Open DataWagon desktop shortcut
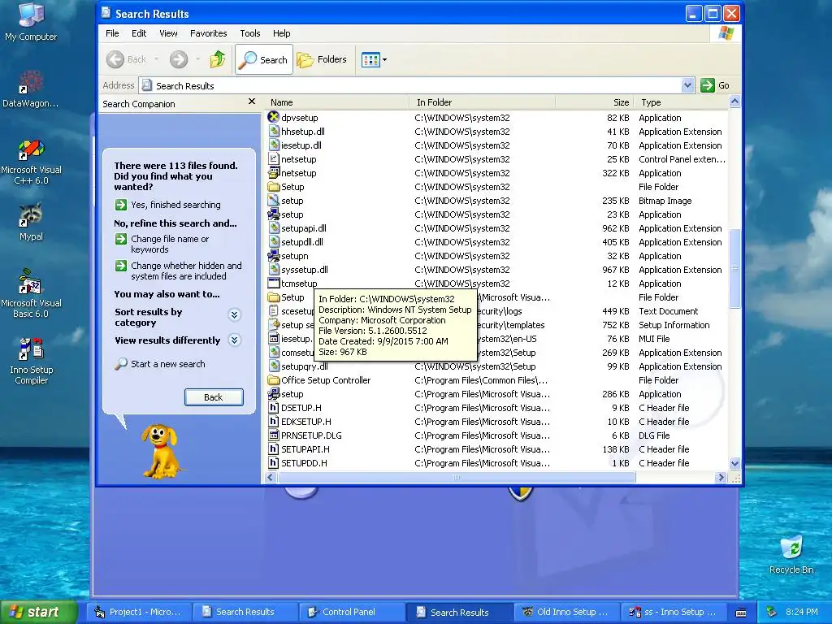The height and width of the screenshot is (624, 832). tap(31, 89)
